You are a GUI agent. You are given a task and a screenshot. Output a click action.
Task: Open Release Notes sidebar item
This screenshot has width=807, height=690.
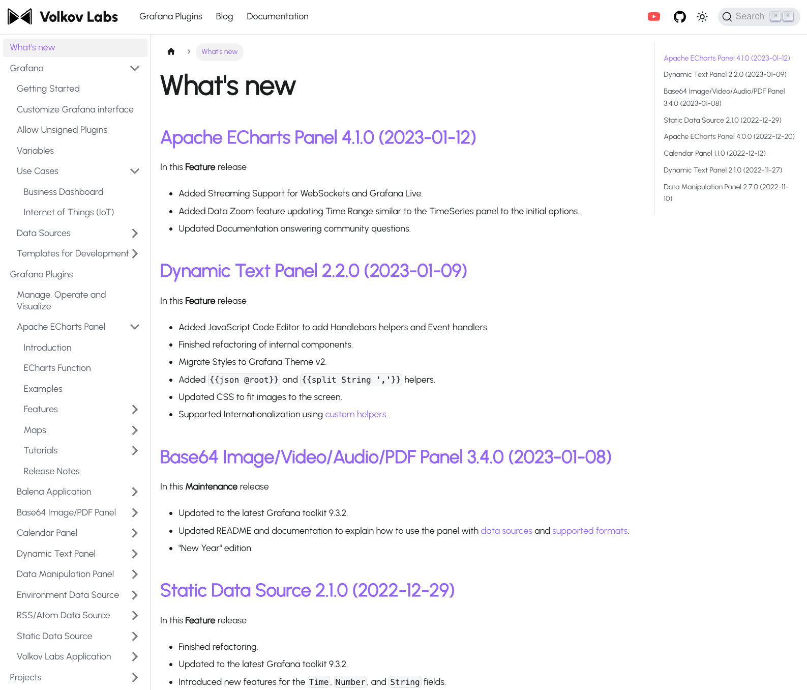click(x=51, y=471)
